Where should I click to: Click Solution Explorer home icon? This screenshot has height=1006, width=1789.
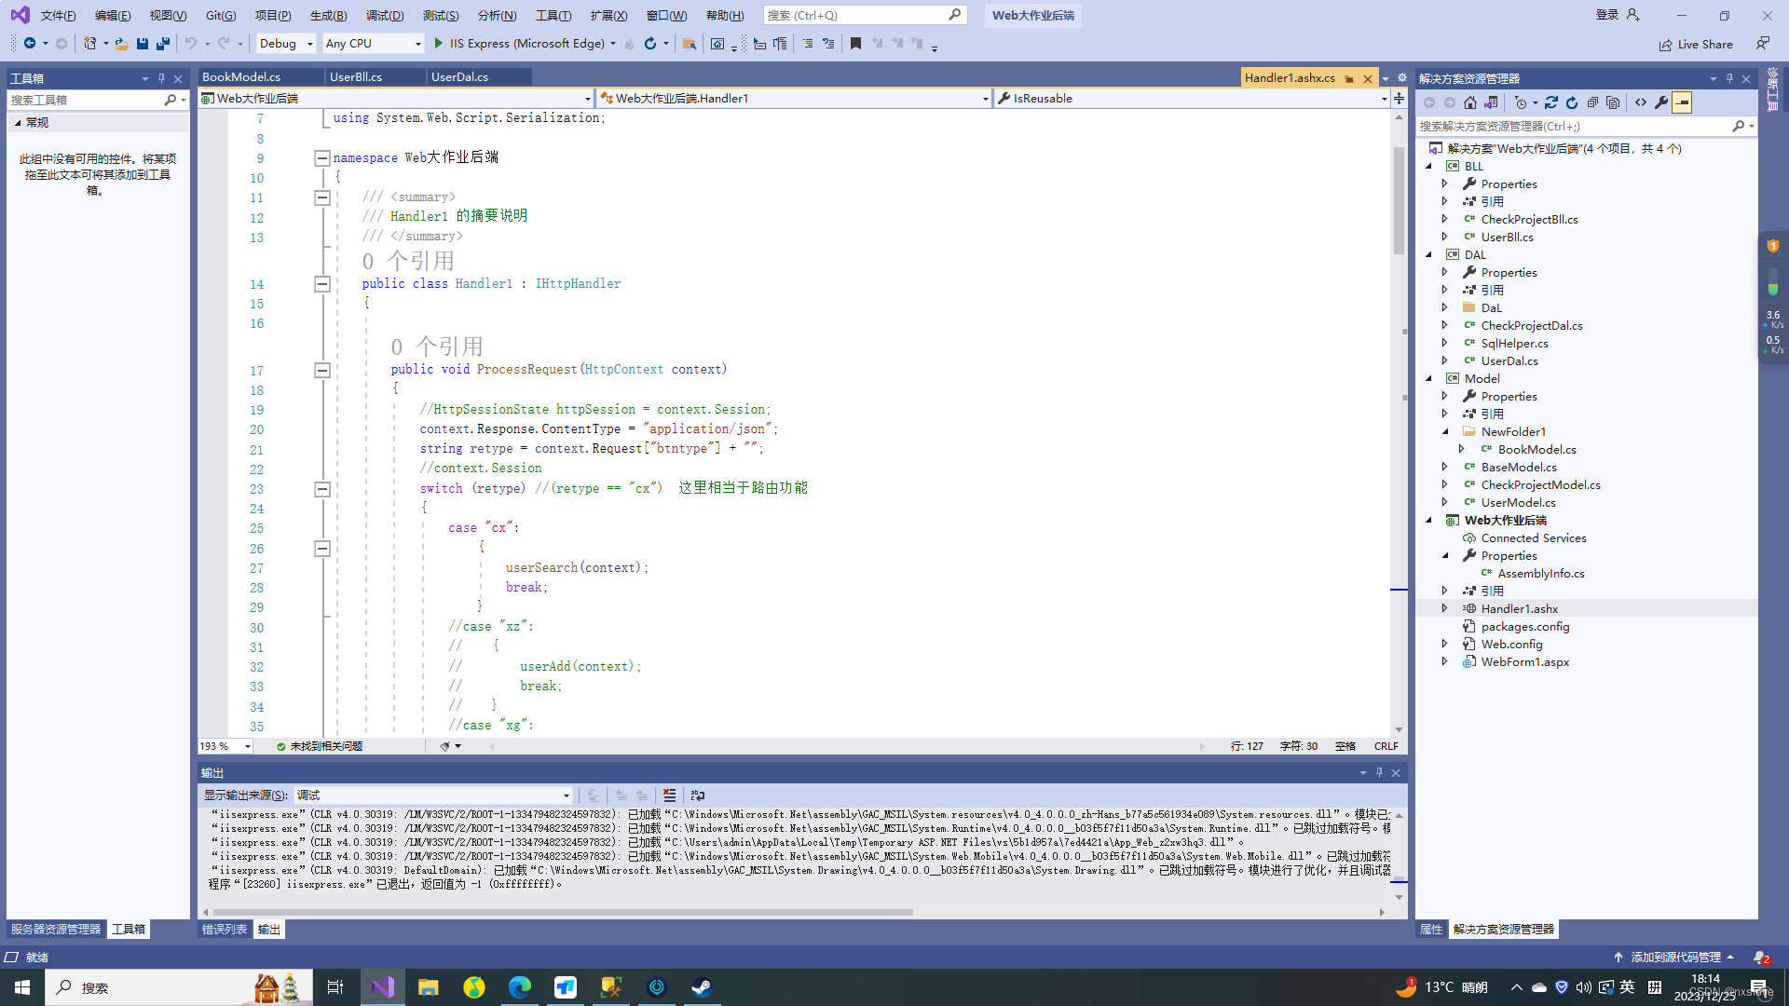tap(1470, 103)
